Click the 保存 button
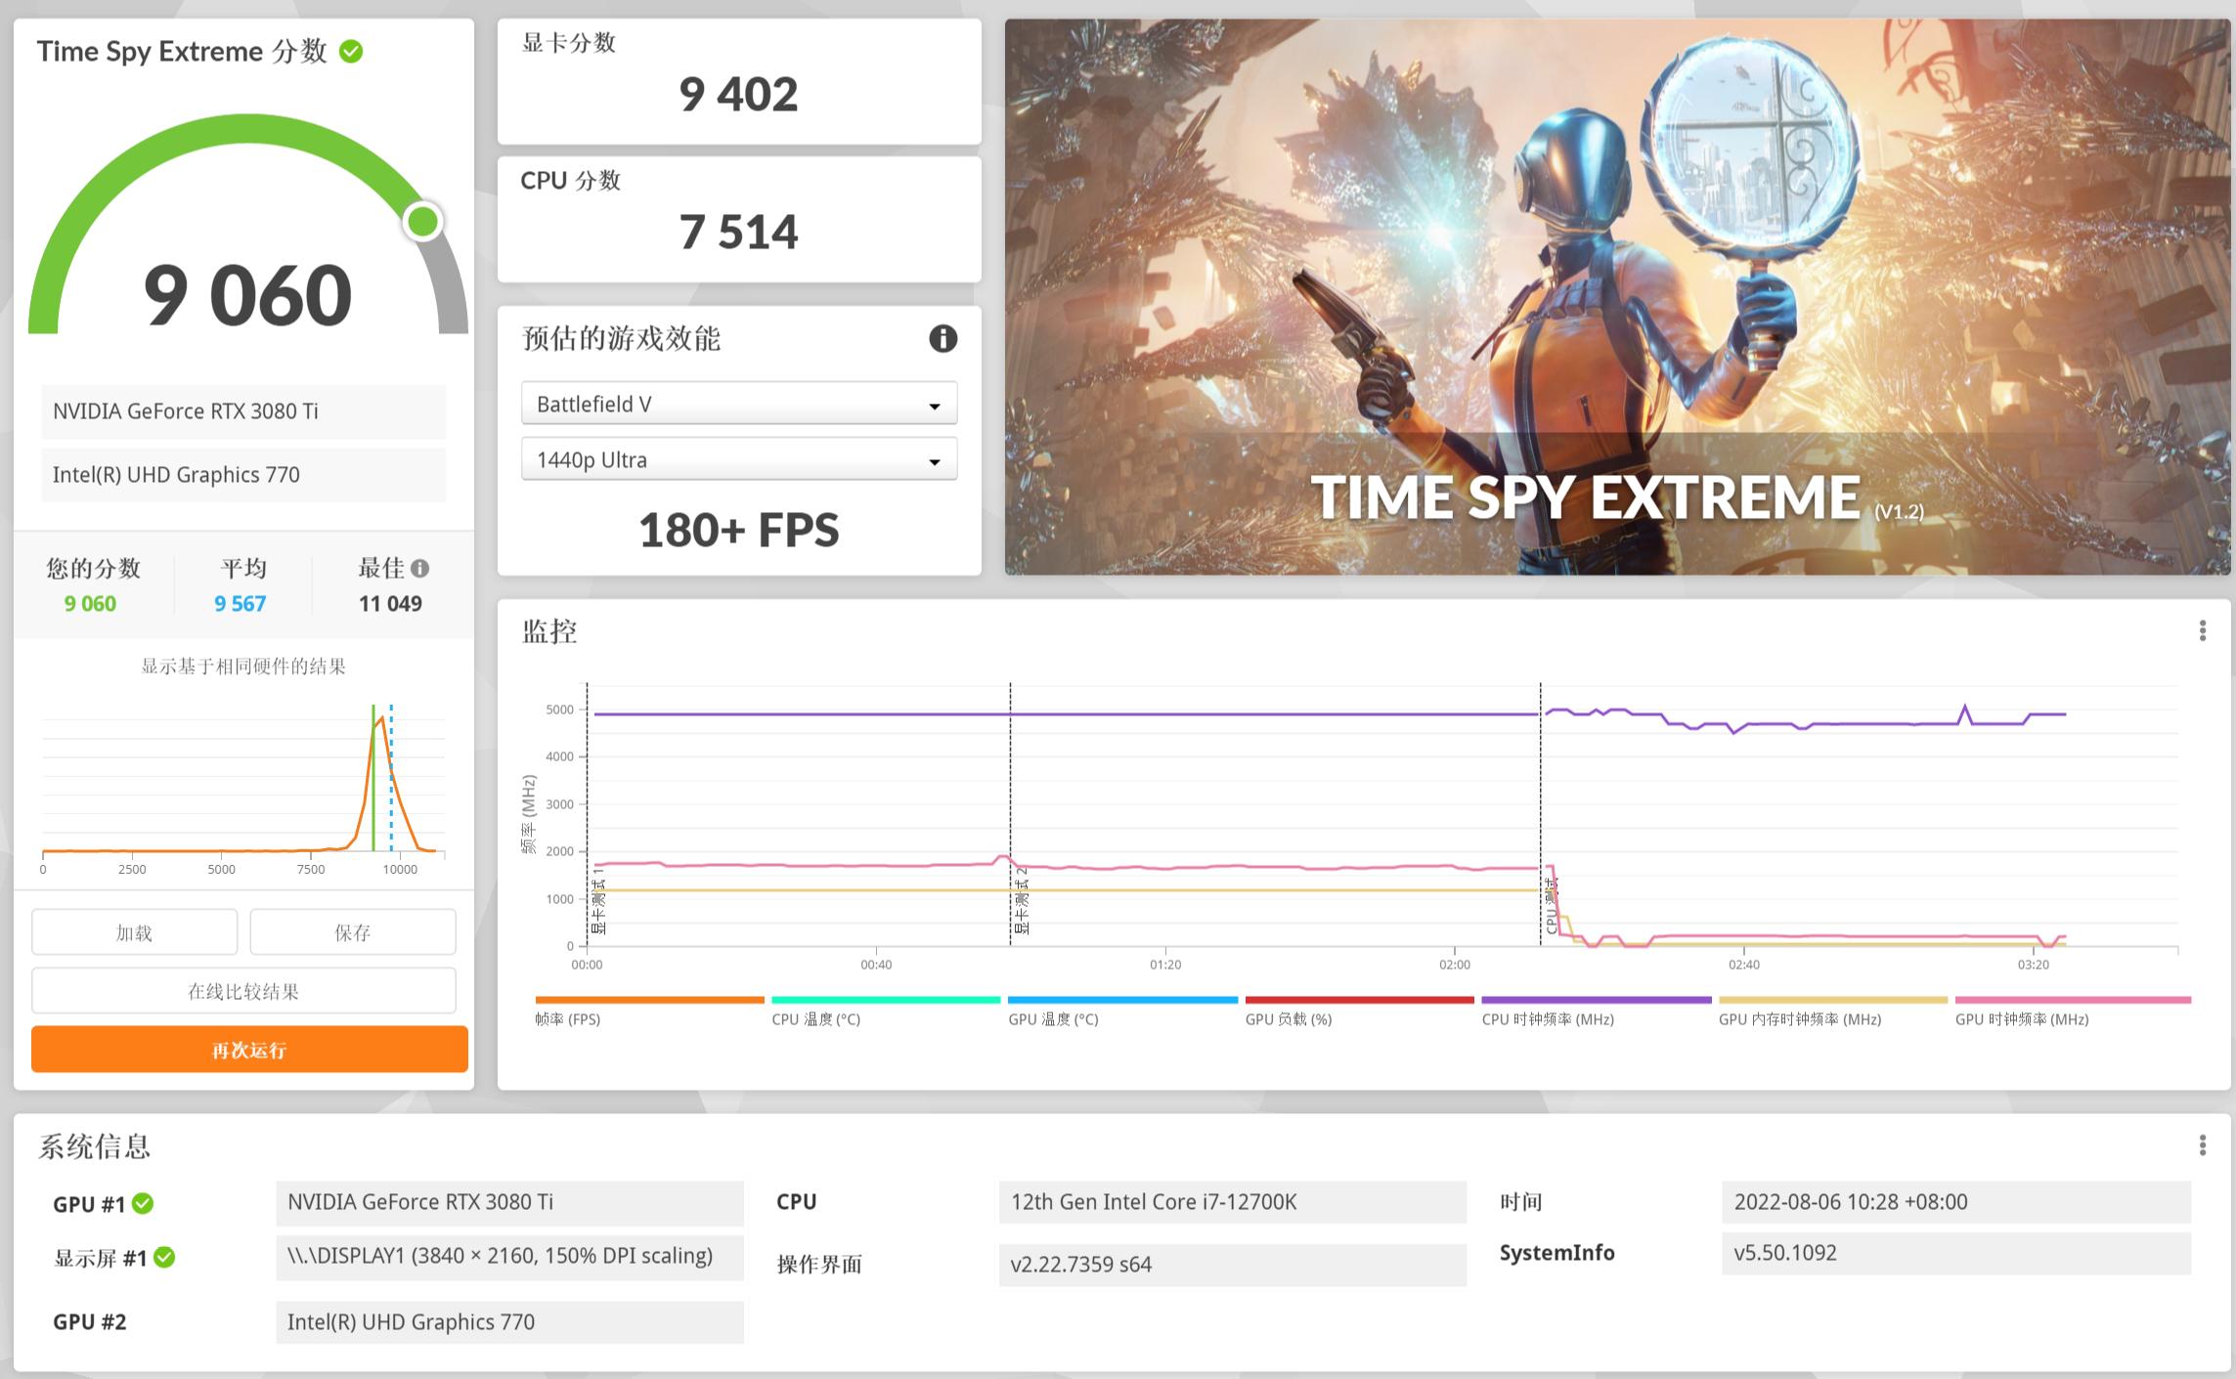Viewport: 2236px width, 1379px height. [x=352, y=932]
